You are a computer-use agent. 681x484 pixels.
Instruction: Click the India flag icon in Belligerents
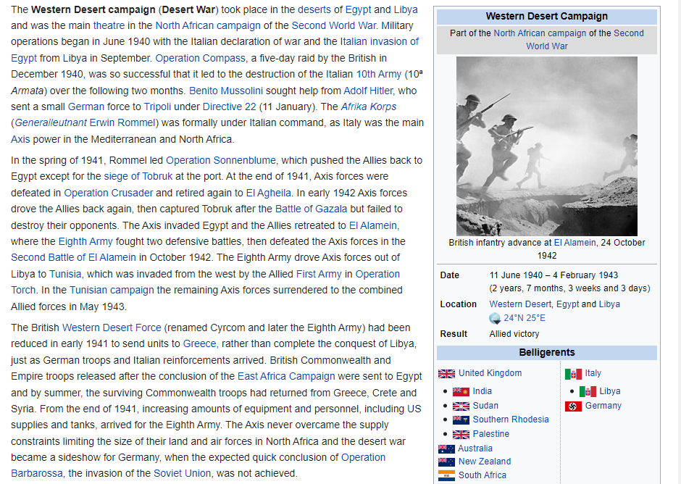pos(461,392)
